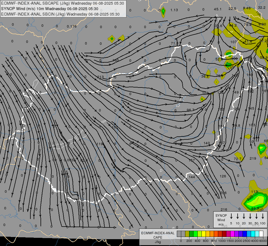Pick the bright green CAPE legend swatch
The height and width of the screenshot is (246, 268).
tap(195, 234)
